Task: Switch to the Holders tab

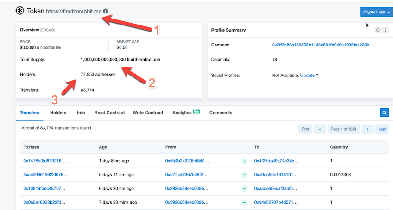Action: click(x=58, y=113)
